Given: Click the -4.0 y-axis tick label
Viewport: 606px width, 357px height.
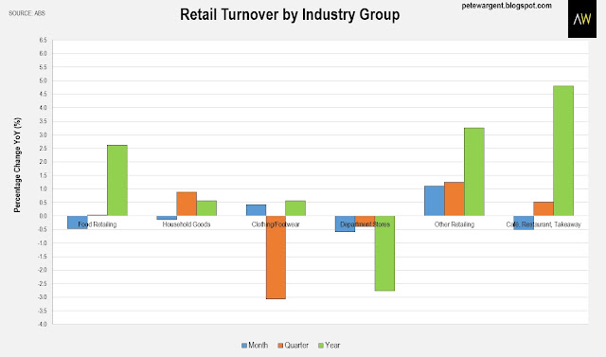Looking at the screenshot, I should [42, 324].
